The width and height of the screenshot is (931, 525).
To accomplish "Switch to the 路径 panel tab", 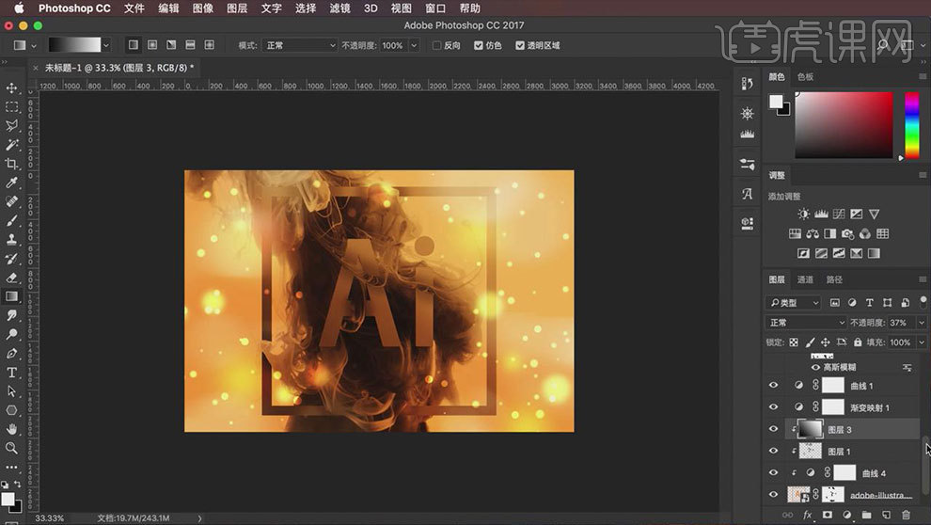I will pos(834,279).
